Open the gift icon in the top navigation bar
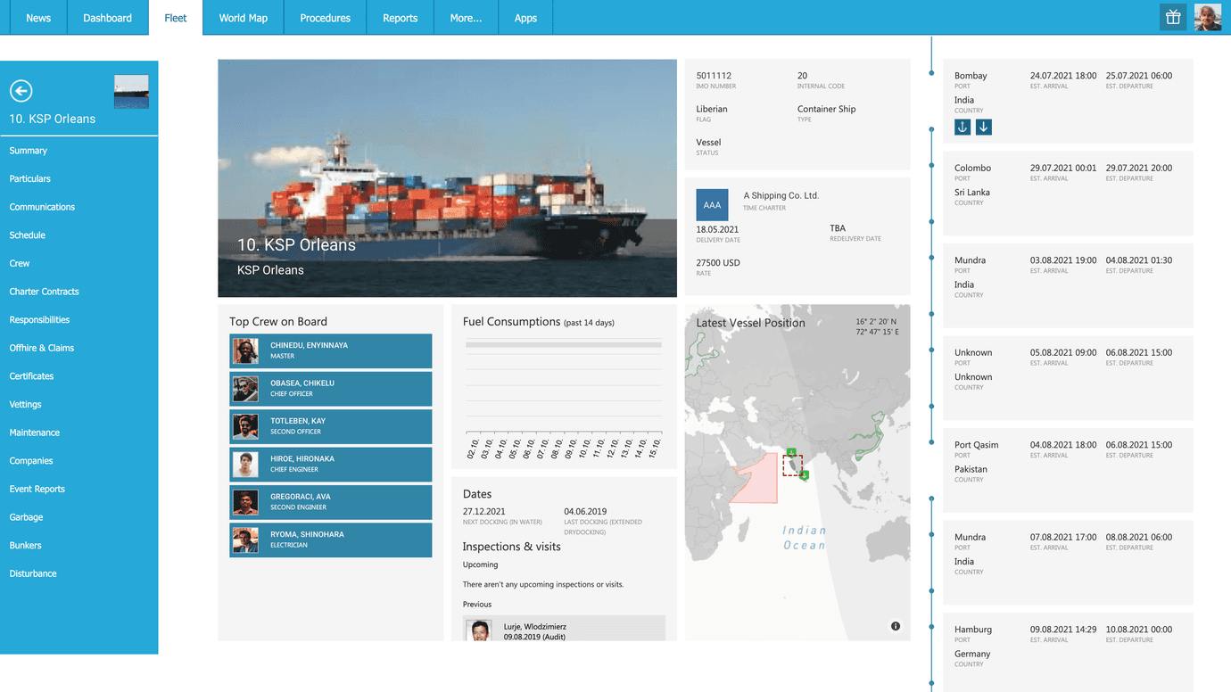The width and height of the screenshot is (1231, 692). tap(1172, 17)
